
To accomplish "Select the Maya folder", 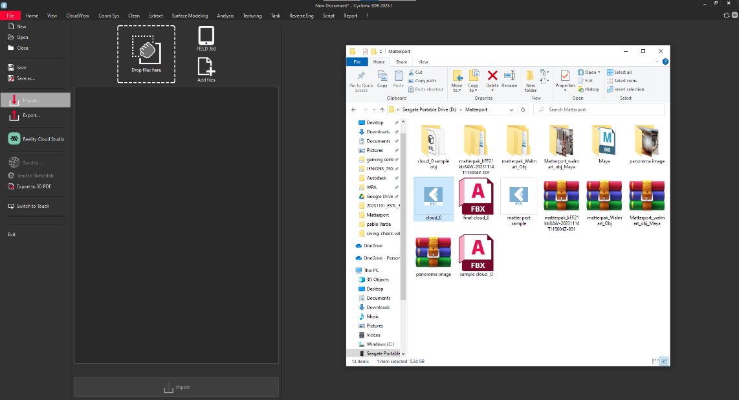I will (604, 144).
